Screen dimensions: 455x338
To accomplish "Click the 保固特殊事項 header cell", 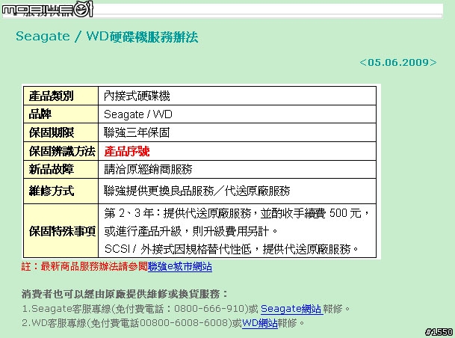I will click(x=61, y=231).
